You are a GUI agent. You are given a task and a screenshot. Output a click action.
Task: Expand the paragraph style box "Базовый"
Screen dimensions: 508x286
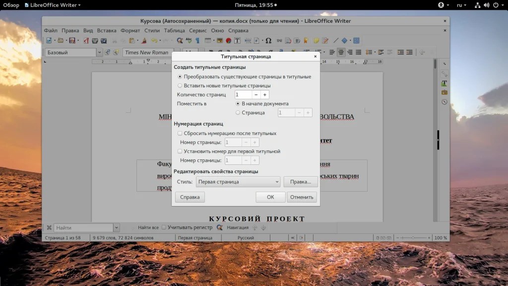click(99, 52)
